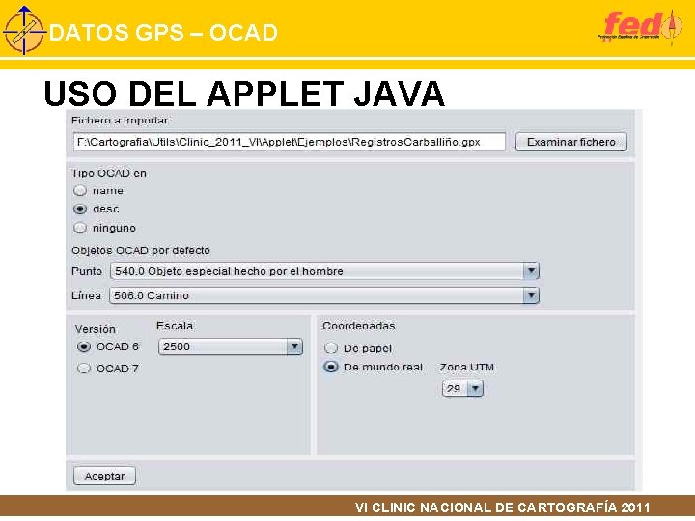
Task: Select 'De mundo real' coordinates option
Action: (331, 367)
